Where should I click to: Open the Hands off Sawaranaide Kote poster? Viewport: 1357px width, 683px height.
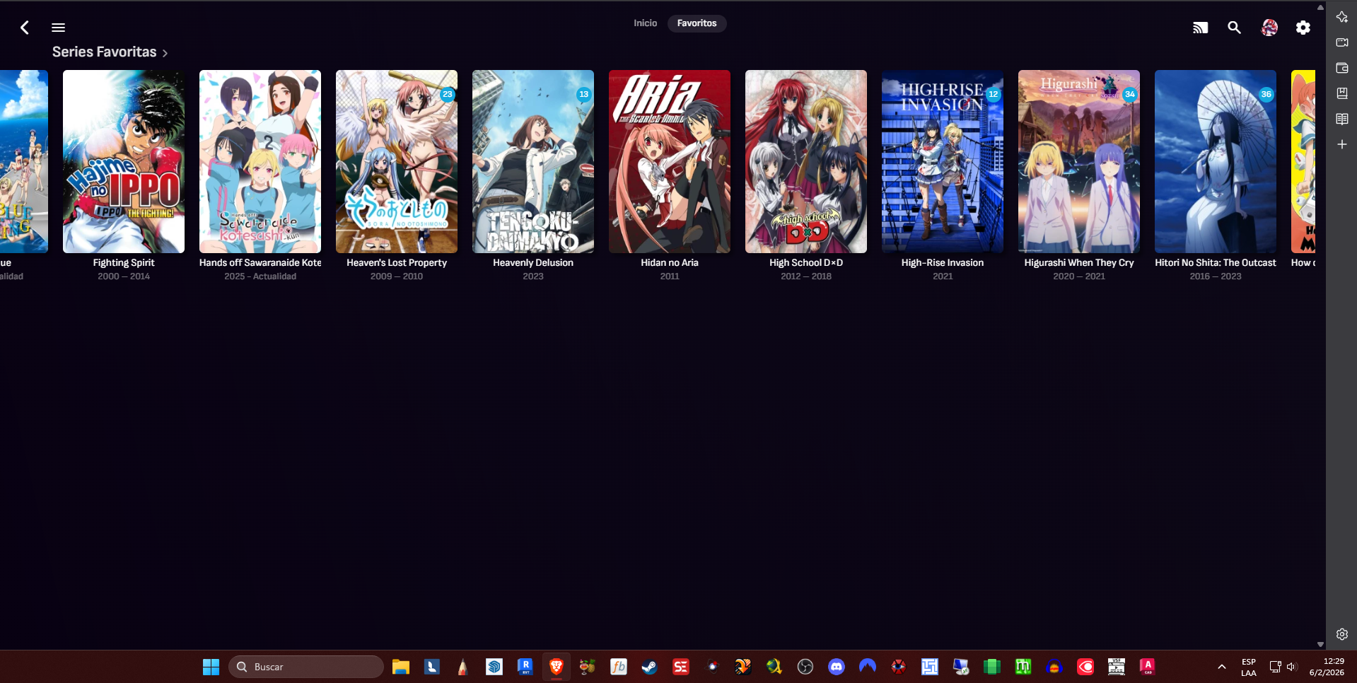pos(260,161)
